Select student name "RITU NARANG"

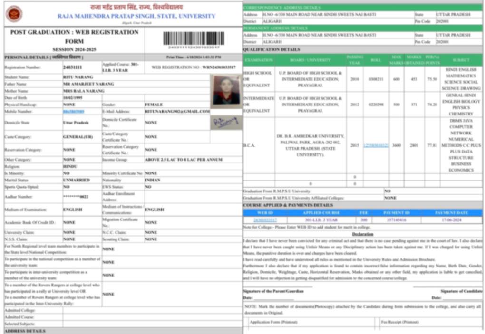click(78, 77)
